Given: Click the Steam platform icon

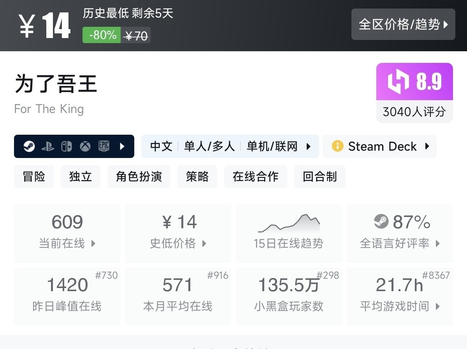Looking at the screenshot, I should [x=29, y=146].
